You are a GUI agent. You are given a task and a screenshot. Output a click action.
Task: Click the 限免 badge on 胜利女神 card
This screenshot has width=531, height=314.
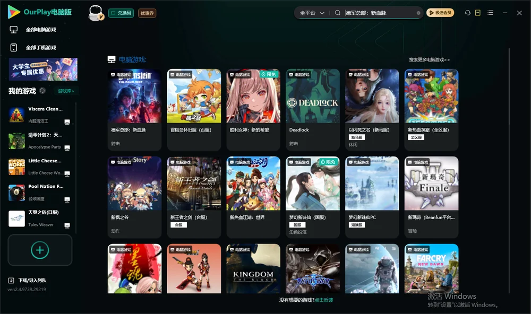pos(269,74)
